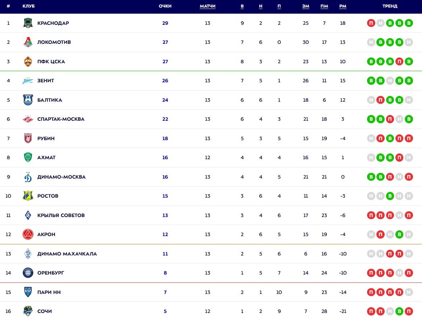The width and height of the screenshot is (422, 318).
Task: Sort by В wins column header
Action: coord(242,6)
